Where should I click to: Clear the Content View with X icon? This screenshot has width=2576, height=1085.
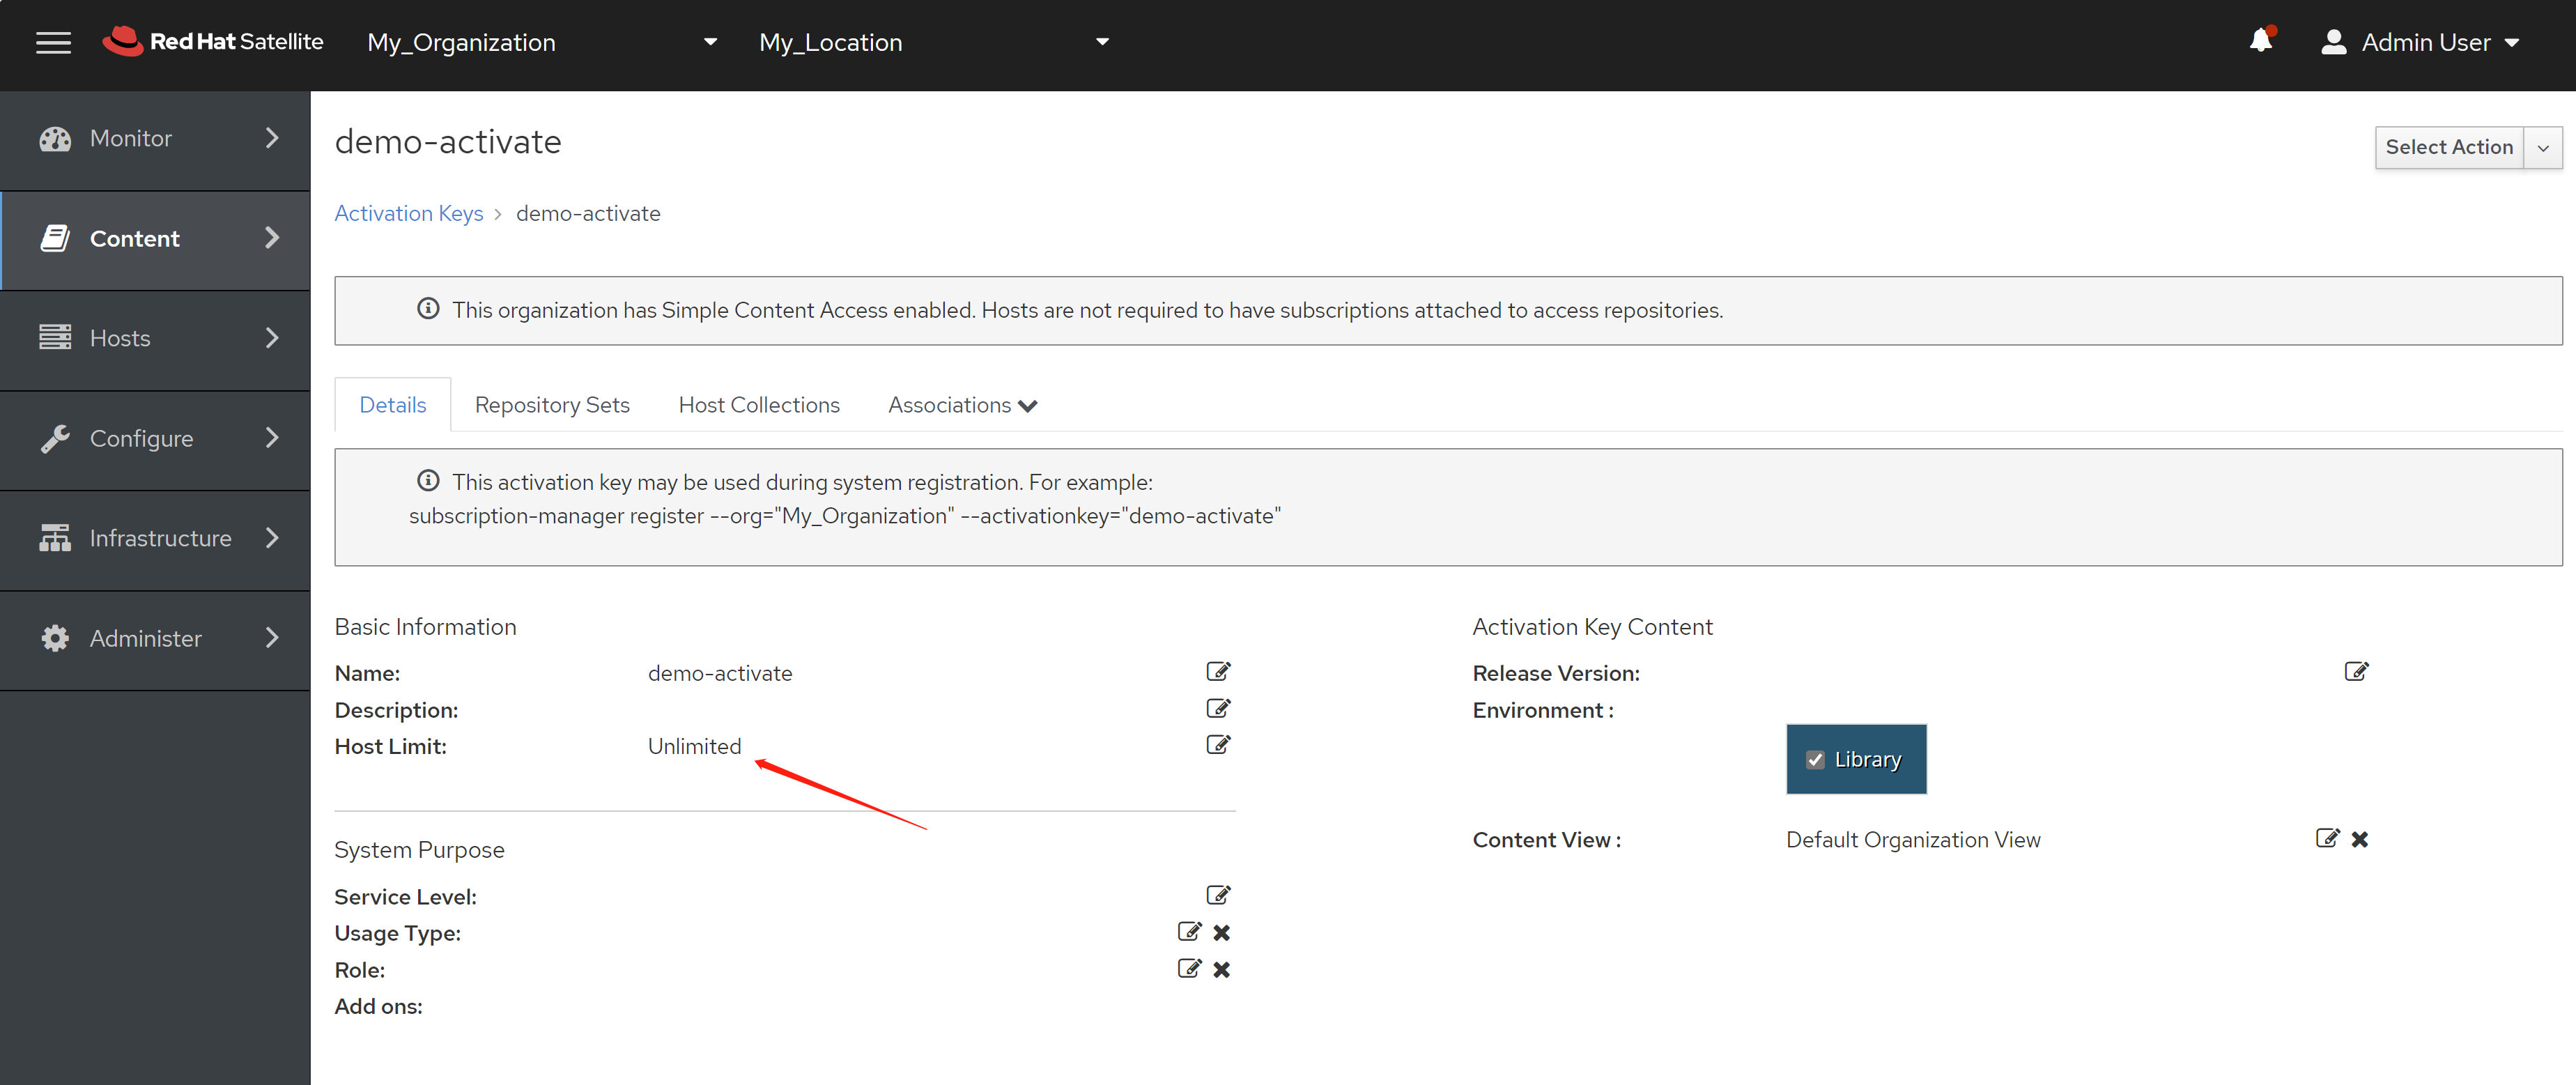point(2359,839)
